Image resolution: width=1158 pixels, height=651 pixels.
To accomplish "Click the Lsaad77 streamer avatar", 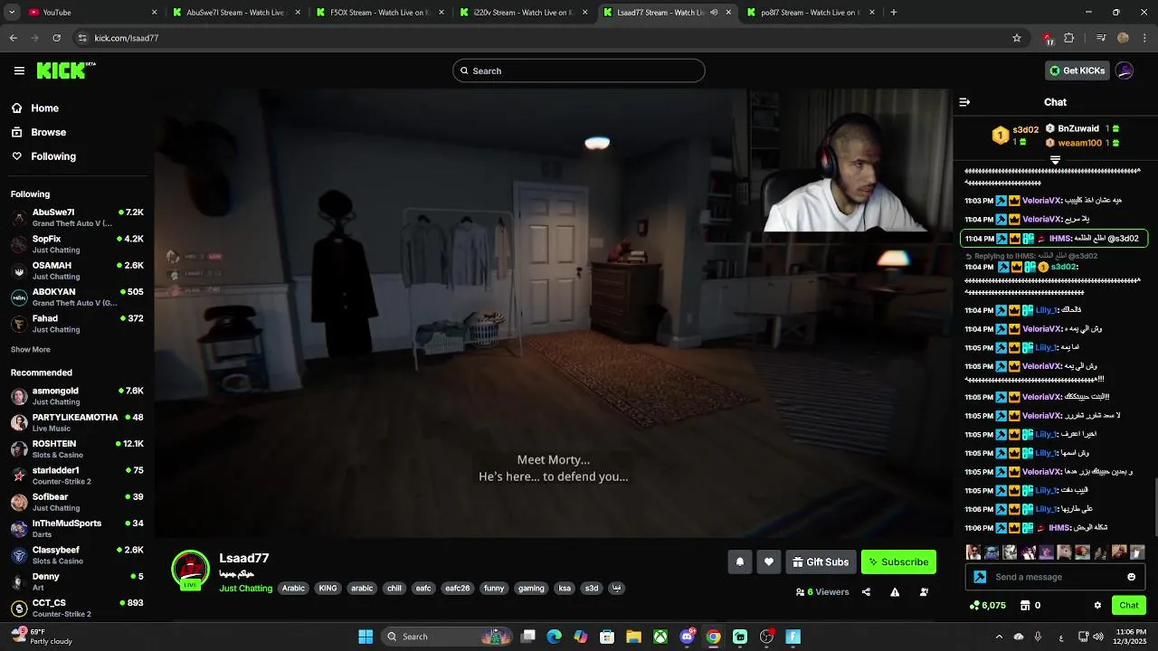I will click(x=190, y=570).
